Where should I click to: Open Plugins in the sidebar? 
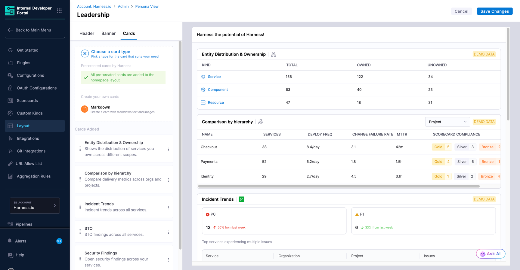click(x=35, y=63)
